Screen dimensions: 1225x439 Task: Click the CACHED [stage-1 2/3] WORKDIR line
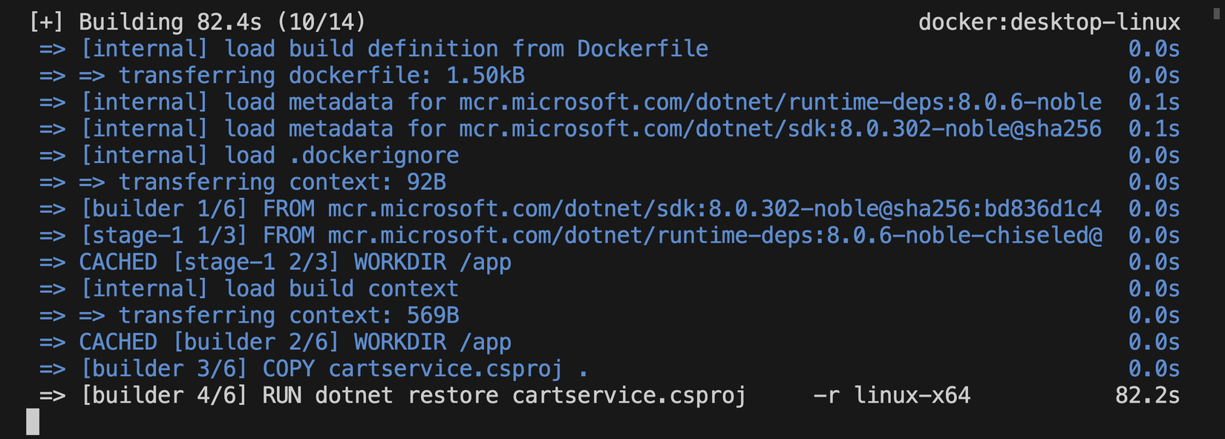(295, 262)
